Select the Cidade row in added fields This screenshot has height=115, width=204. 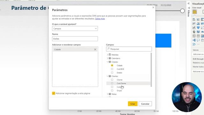point(75,50)
